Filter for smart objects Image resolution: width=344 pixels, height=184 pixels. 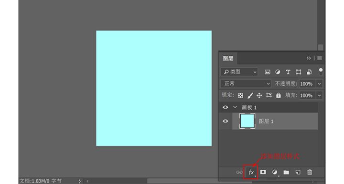309,72
